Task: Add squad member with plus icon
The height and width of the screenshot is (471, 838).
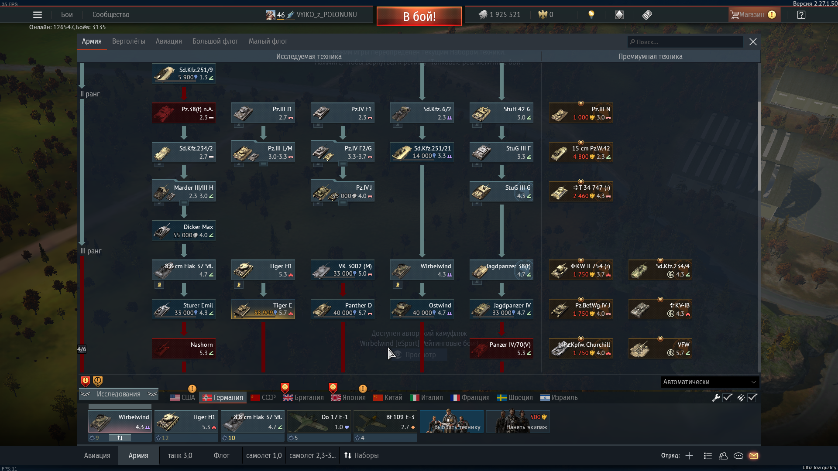Action: click(x=689, y=456)
